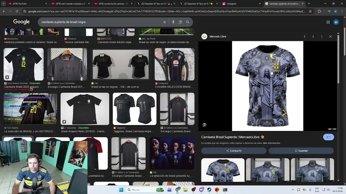Click the Google logo
Image resolution: width=346 pixels, height=194 pixels.
[21, 22]
